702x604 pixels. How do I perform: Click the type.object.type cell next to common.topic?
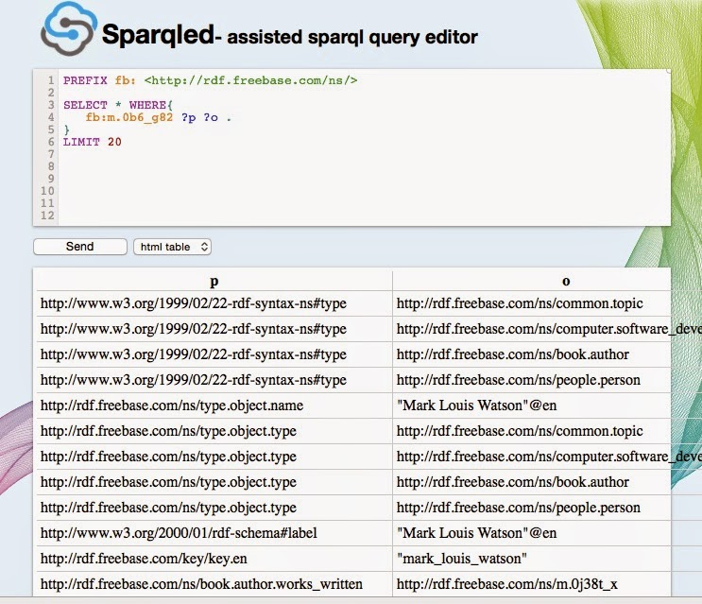[x=214, y=431]
